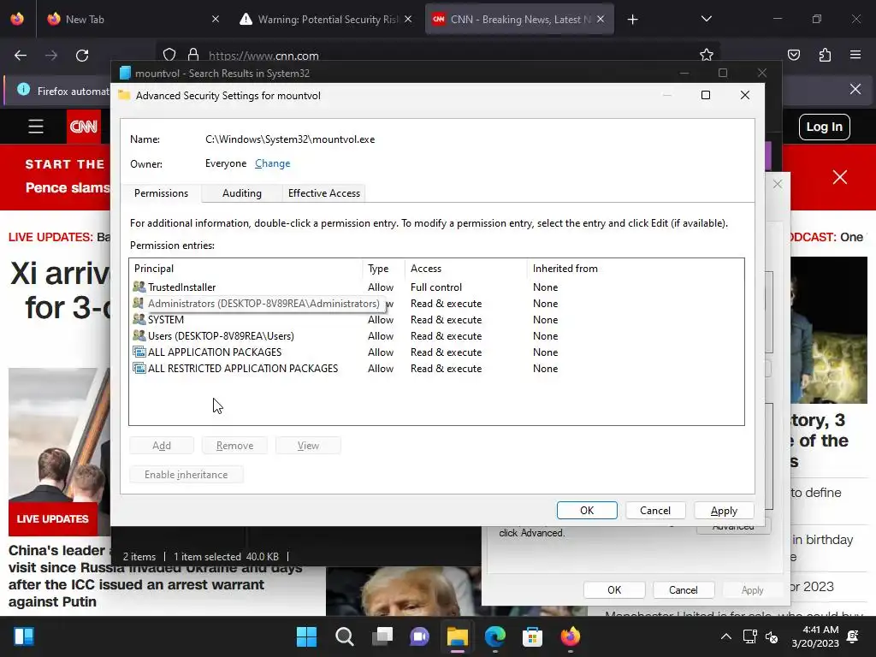Switch to Effective Access tab

pos(324,193)
